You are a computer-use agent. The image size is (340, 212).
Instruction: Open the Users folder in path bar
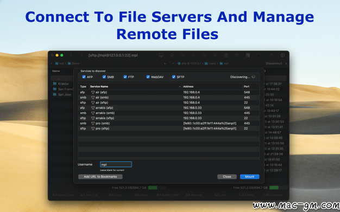tap(210, 63)
